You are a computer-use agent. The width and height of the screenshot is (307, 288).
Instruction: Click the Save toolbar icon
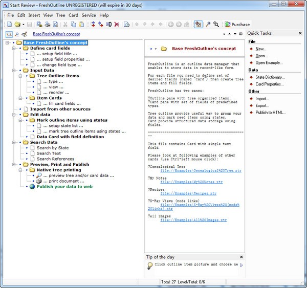(30, 24)
